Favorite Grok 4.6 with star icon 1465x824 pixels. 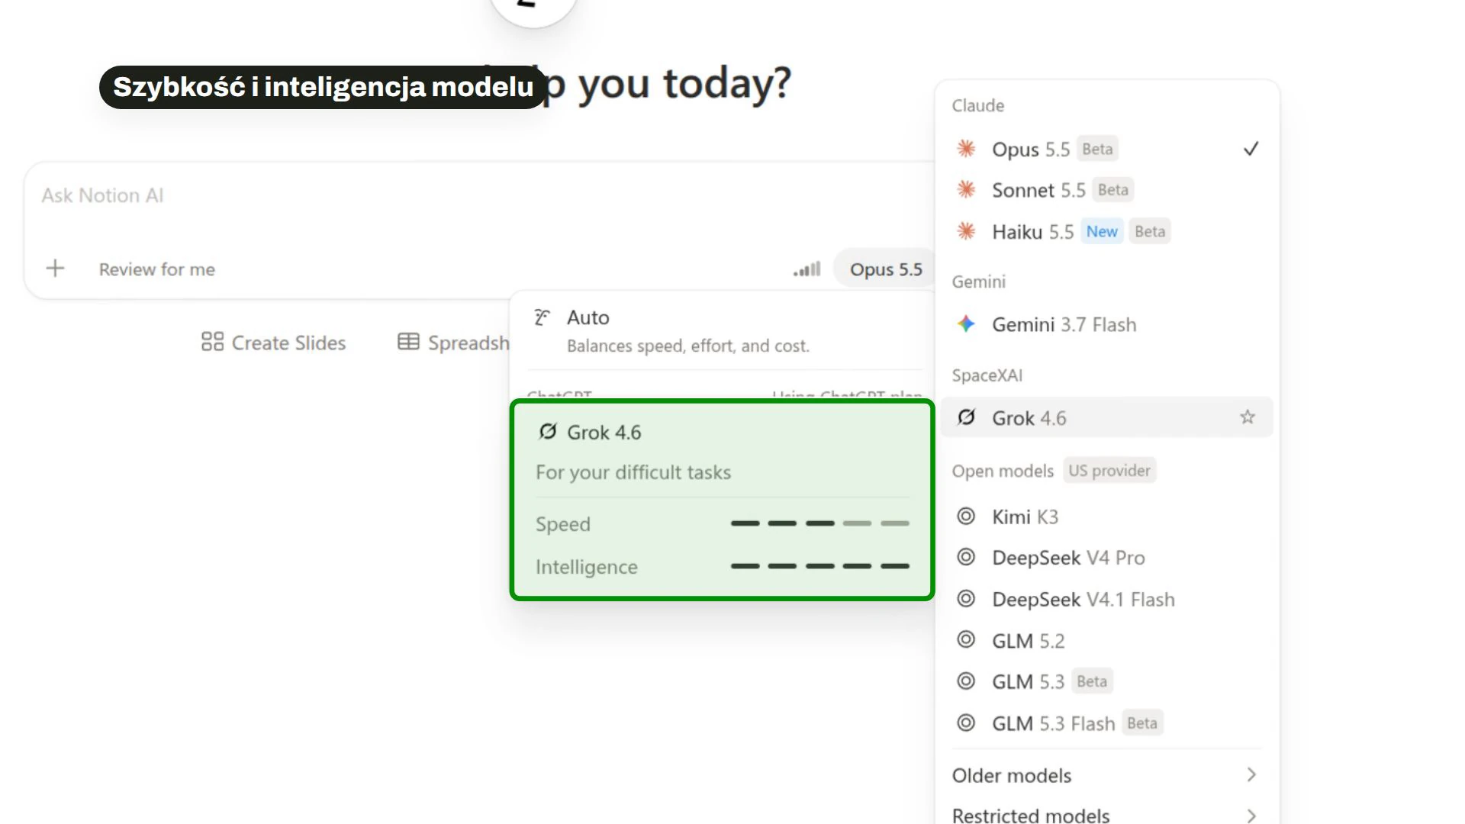coord(1248,417)
